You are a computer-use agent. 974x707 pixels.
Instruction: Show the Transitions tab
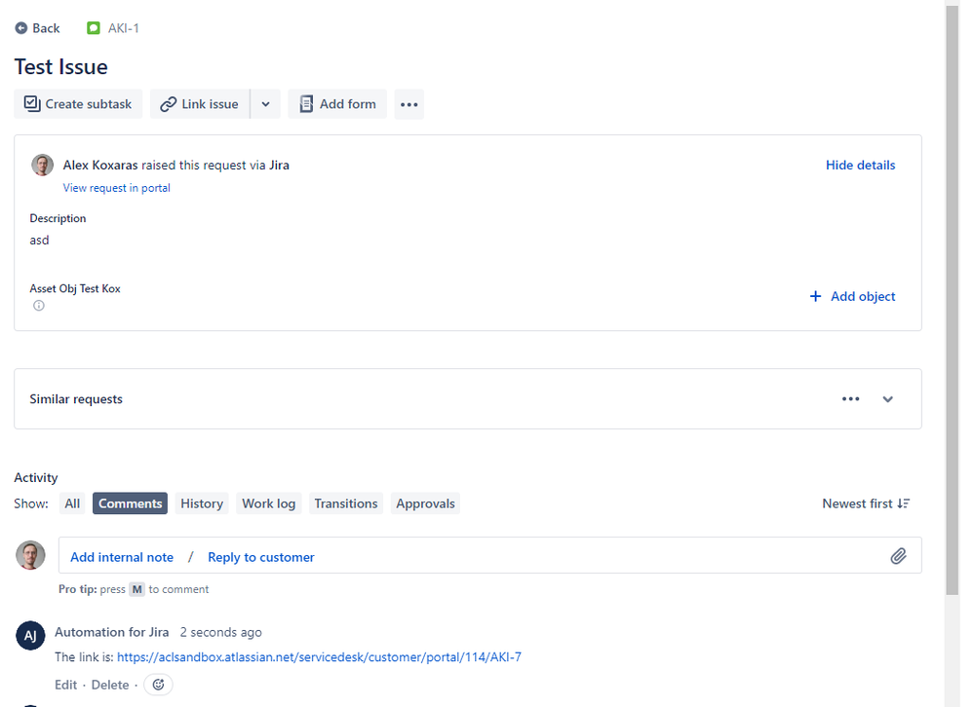tap(346, 503)
